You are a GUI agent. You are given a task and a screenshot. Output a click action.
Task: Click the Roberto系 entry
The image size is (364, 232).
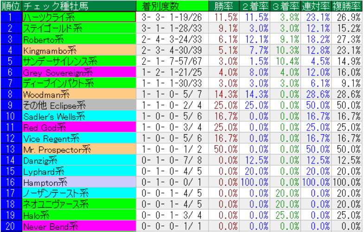(x=79, y=39)
